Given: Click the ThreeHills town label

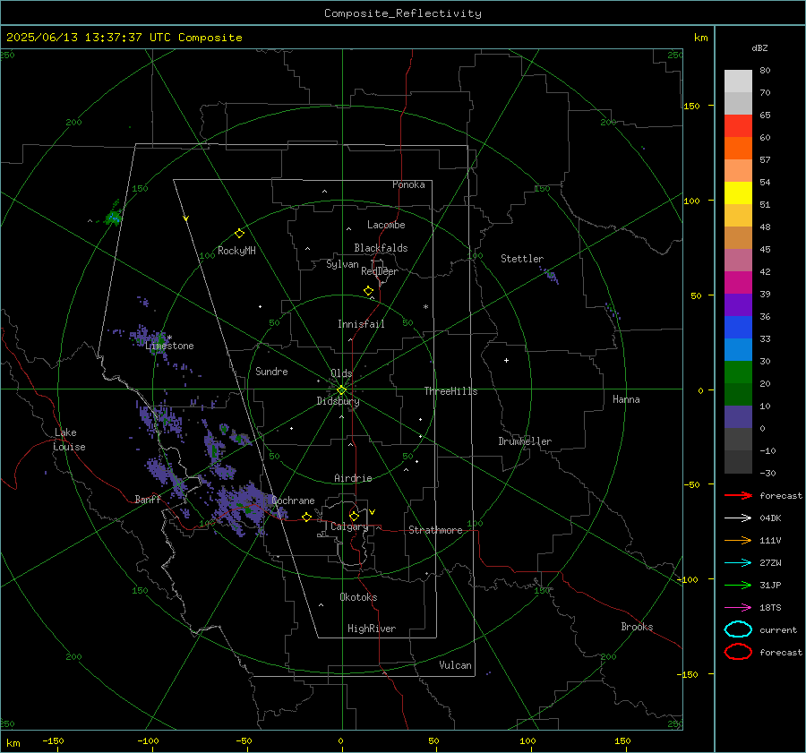Looking at the screenshot, I should (450, 391).
